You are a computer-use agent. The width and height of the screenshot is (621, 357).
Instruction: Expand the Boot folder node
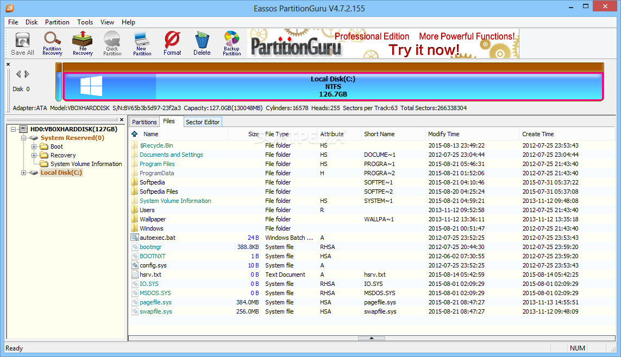coord(34,146)
